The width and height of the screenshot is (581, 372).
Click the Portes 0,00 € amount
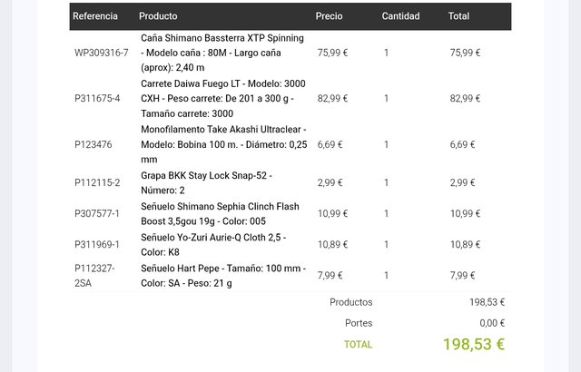coord(492,323)
